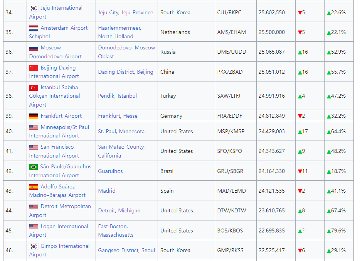Image resolution: width=360 pixels, height=261 pixels.
Task: Click the China flag beside Beijing Daxing
Action: pos(34,68)
